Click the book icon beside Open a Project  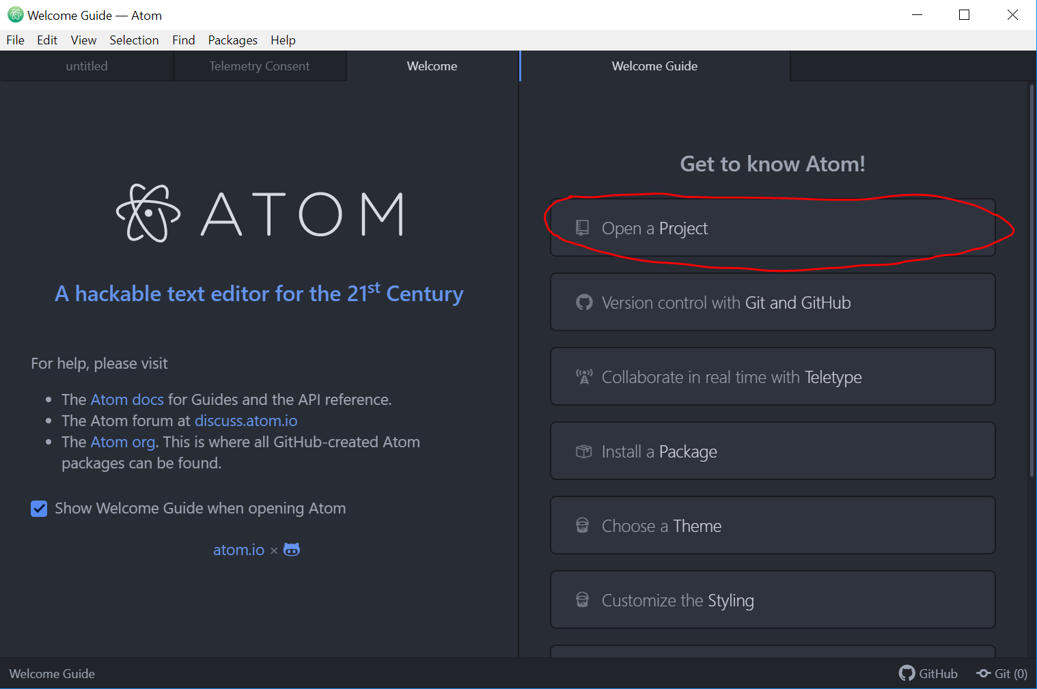click(582, 227)
